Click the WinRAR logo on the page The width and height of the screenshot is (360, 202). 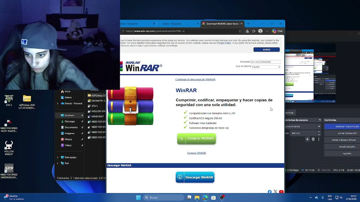[141, 66]
